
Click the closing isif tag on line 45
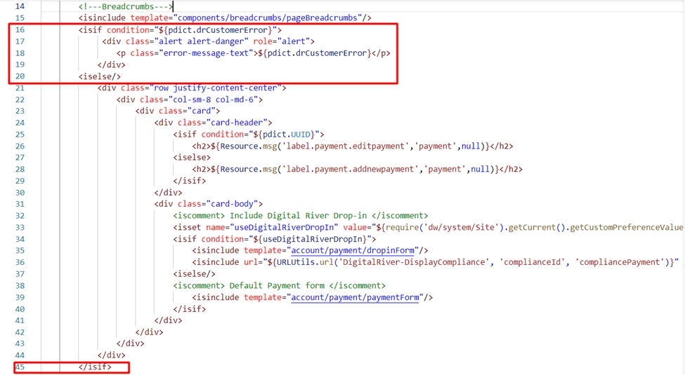coord(95,367)
